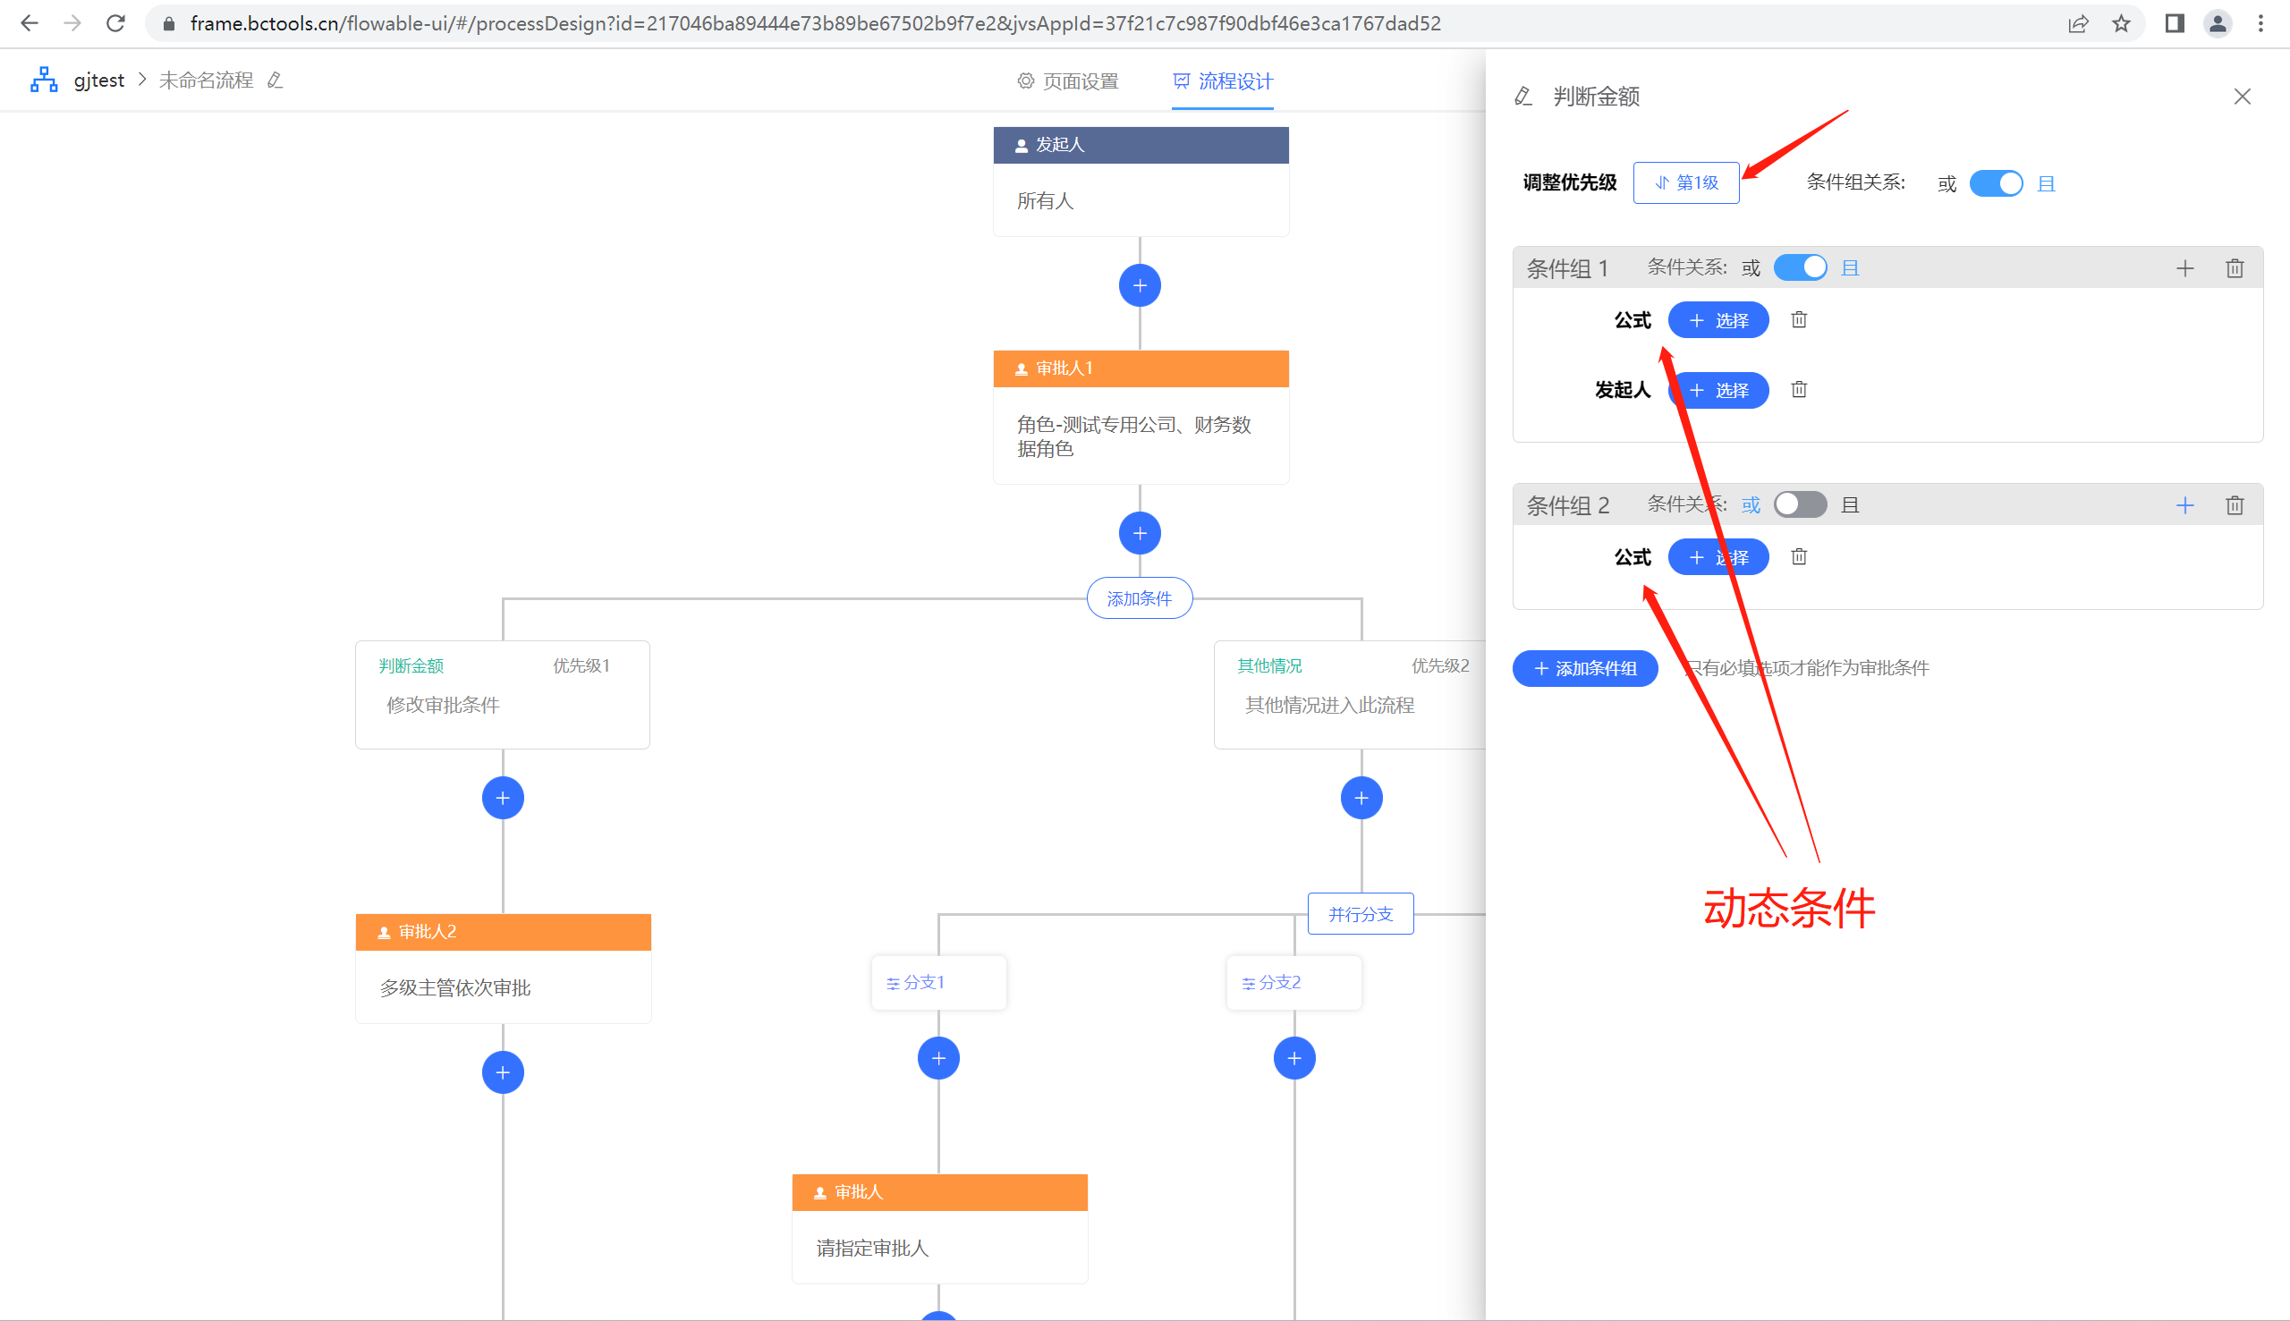Screen dimensions: 2290x1321
Task: Open the Chrome three-dot menu
Action: [x=2261, y=23]
